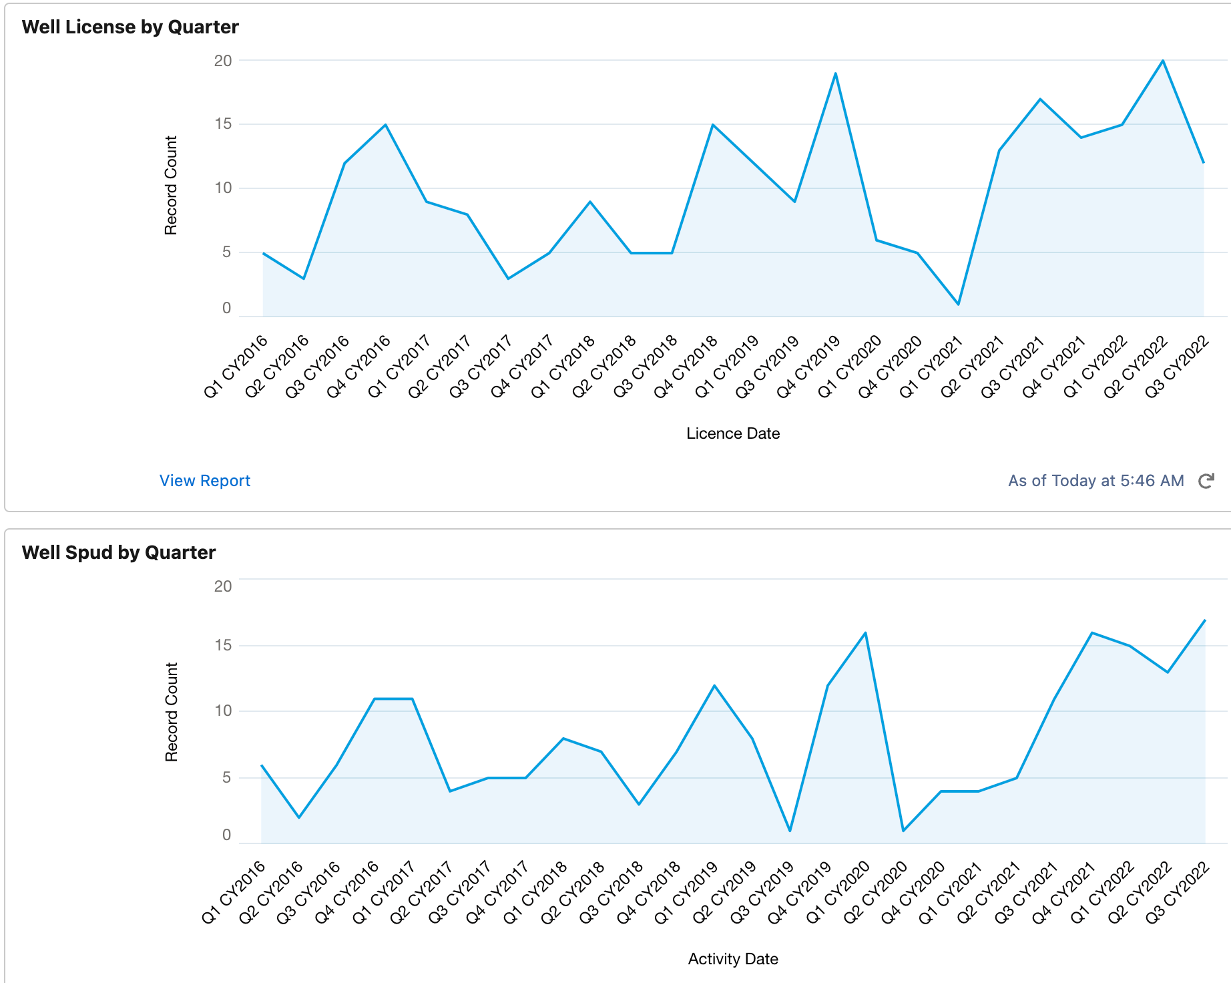Click Q4 CY2021 label under Spud chart
The image size is (1231, 983).
click(x=1063, y=893)
